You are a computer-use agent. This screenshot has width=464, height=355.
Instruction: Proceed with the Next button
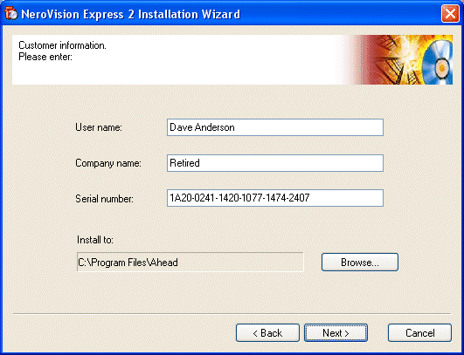pos(336,333)
